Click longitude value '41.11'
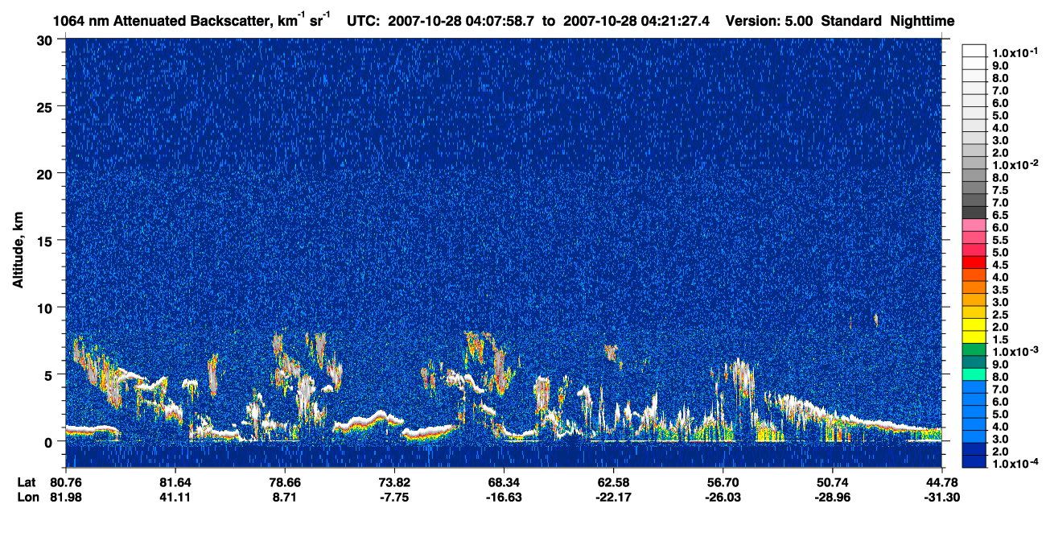The height and width of the screenshot is (537, 1046). coord(175,497)
